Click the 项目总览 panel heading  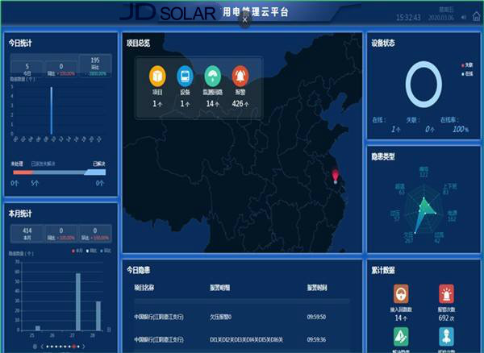tap(138, 44)
